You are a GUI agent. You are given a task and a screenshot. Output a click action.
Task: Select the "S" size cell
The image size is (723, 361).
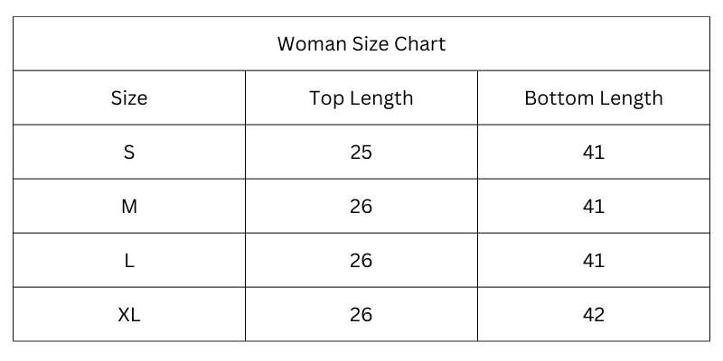tap(129, 152)
